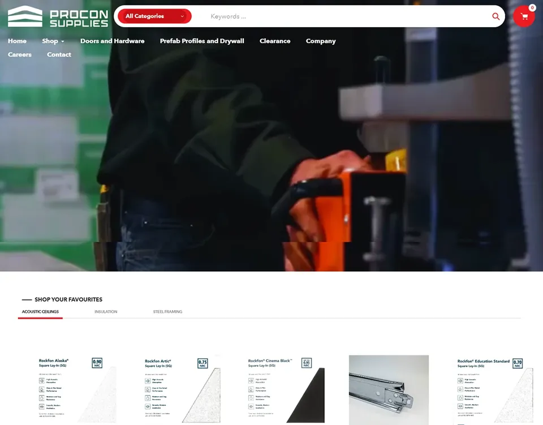This screenshot has height=425, width=543.
Task: Go to the Home page
Action: (17, 41)
